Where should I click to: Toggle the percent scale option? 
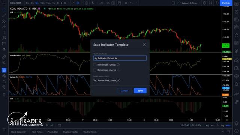pos(217,125)
